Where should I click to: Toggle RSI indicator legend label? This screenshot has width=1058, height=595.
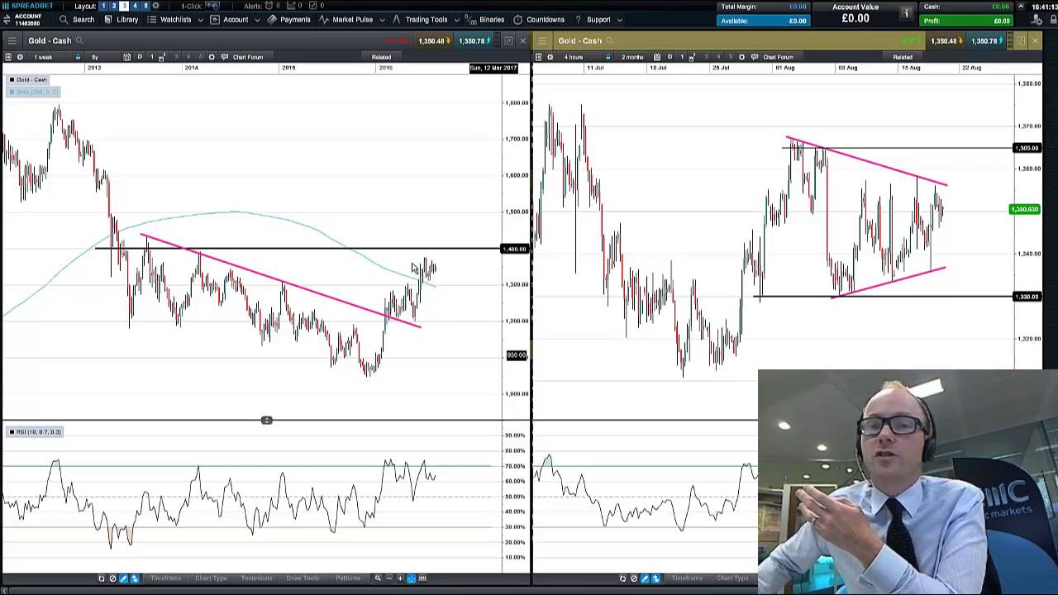coord(35,432)
